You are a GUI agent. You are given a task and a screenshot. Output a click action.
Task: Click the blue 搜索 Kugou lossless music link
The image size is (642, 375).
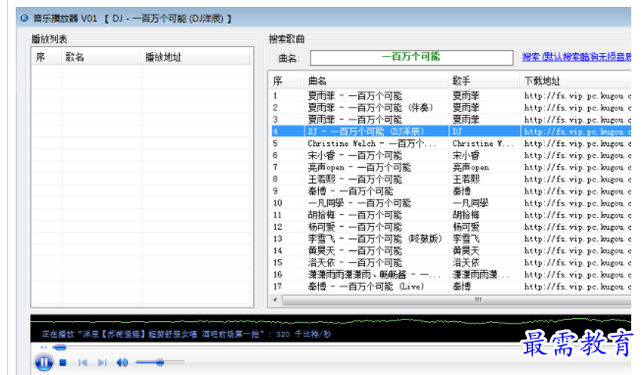coord(576,57)
